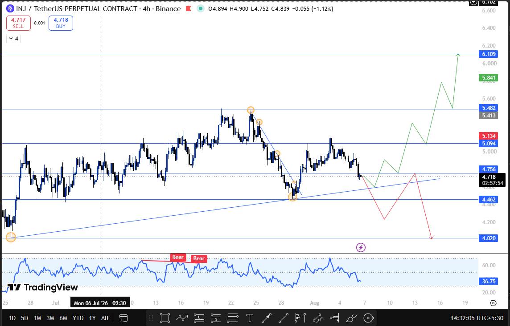510x326 pixels.
Task: Select the path line drawing tool
Action: click(182, 318)
